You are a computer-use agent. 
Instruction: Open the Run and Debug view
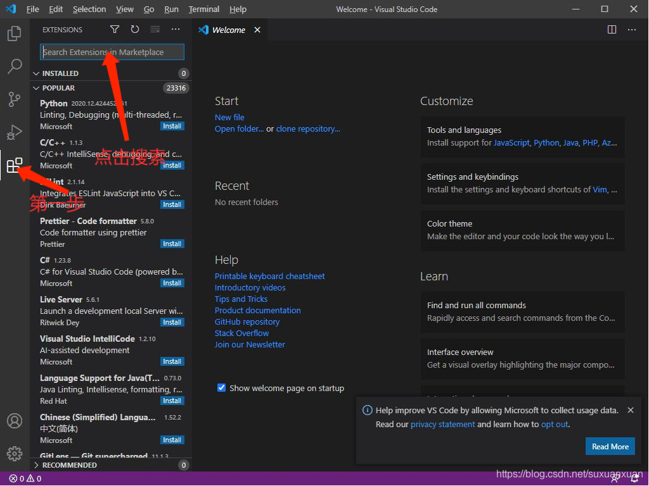tap(15, 132)
